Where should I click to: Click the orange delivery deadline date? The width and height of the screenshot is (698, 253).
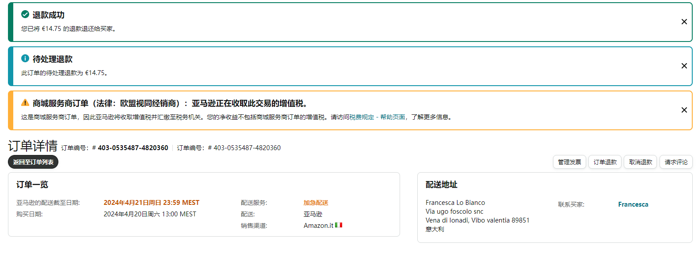pyautogui.click(x=151, y=203)
